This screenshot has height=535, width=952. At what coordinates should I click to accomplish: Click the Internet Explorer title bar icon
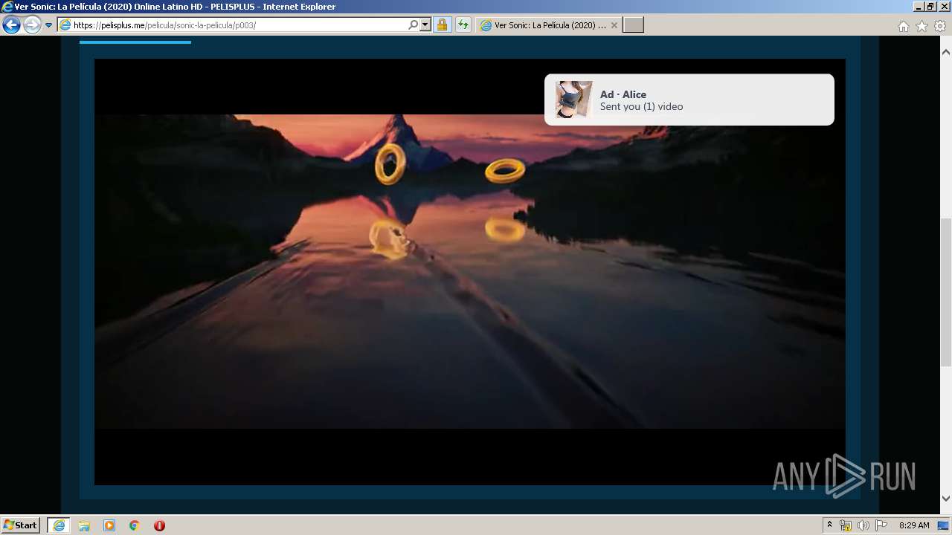(x=7, y=7)
